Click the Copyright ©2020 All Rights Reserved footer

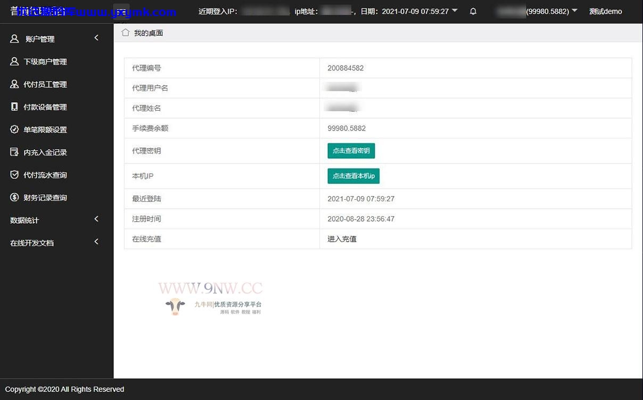pyautogui.click(x=64, y=389)
